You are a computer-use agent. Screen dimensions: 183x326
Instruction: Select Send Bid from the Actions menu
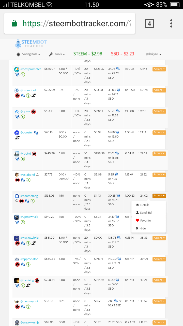point(146,213)
